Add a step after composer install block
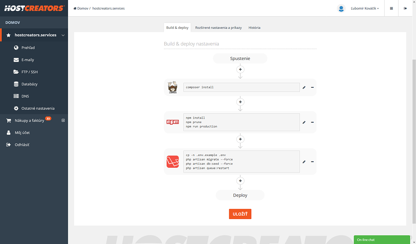 pos(240,102)
